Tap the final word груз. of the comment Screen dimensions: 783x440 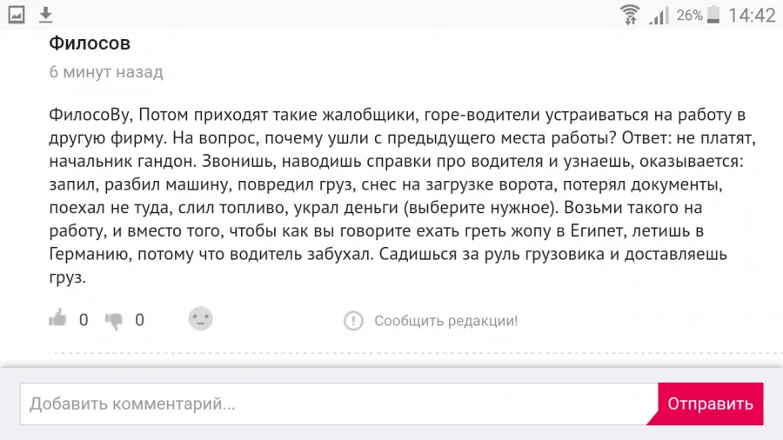pyautogui.click(x=67, y=277)
